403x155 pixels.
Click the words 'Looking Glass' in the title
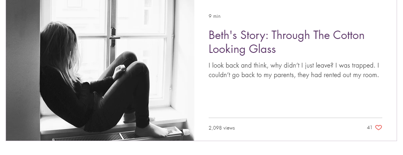point(242,49)
